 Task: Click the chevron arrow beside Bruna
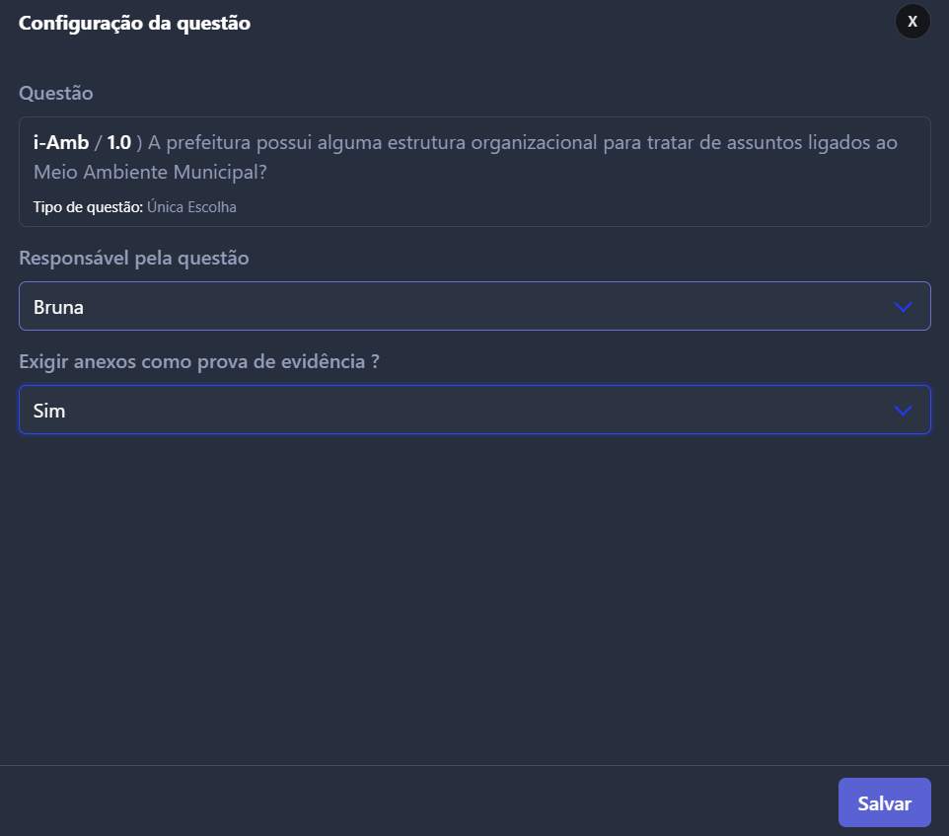[x=903, y=307]
